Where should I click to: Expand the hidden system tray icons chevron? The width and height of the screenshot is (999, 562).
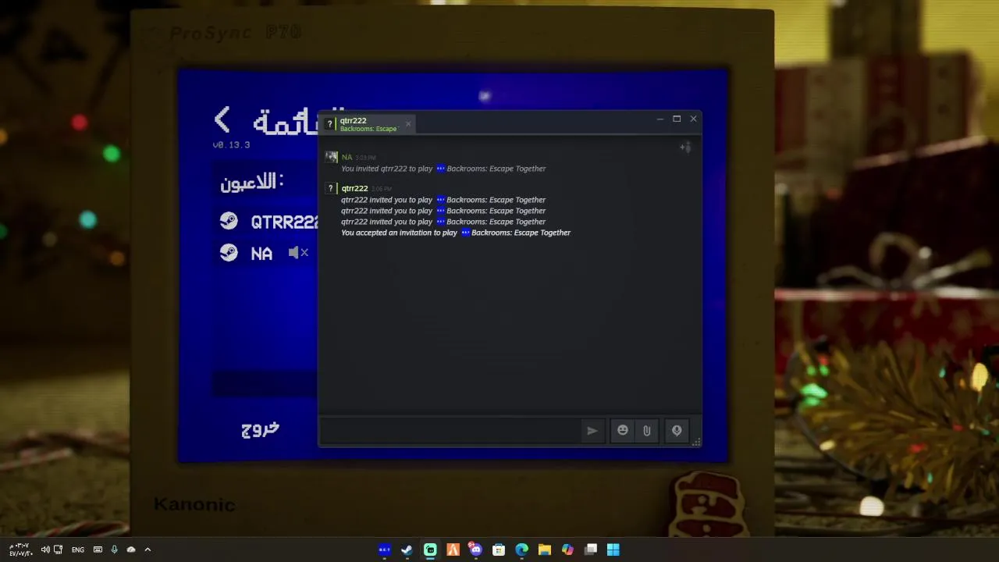[148, 550]
